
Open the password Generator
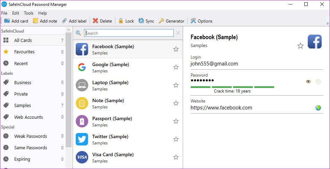point(171,21)
